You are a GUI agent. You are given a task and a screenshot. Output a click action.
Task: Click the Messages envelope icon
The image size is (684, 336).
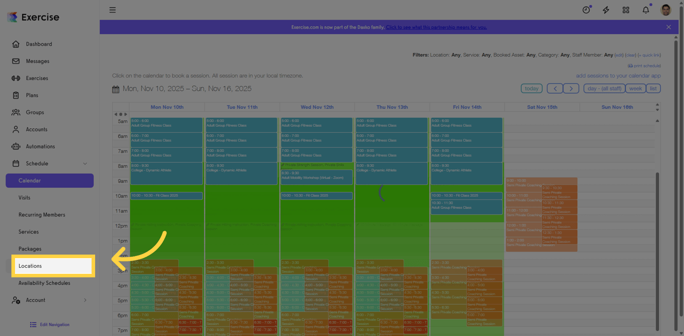(16, 61)
